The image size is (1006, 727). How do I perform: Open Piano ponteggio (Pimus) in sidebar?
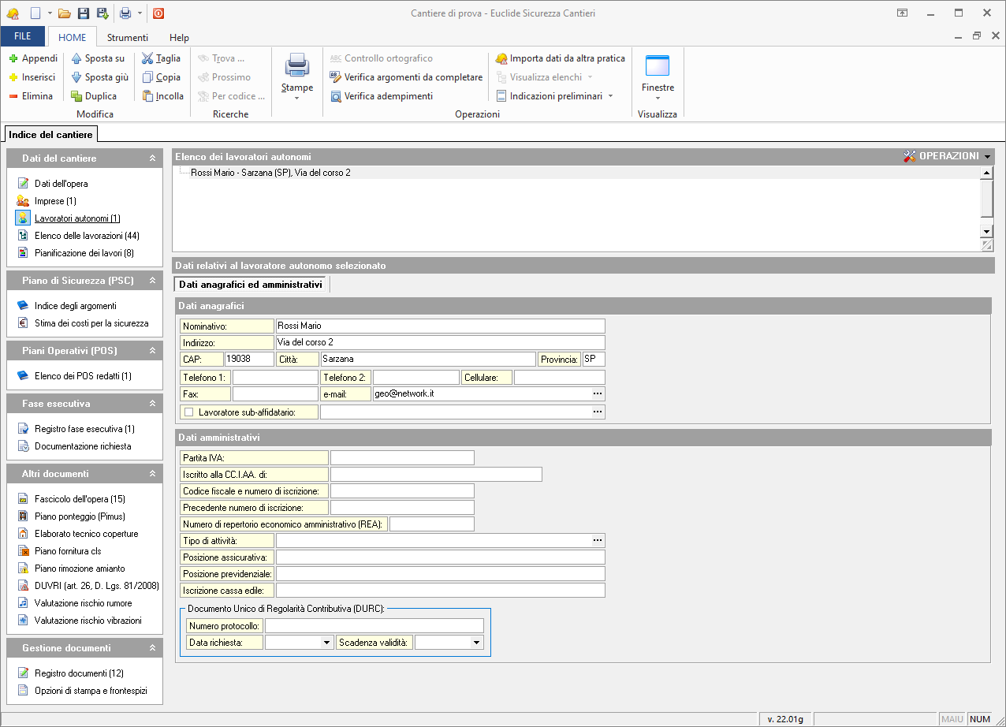click(80, 516)
